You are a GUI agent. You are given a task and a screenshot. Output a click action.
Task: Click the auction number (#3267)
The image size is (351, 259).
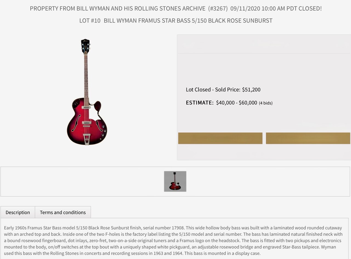(218, 8)
